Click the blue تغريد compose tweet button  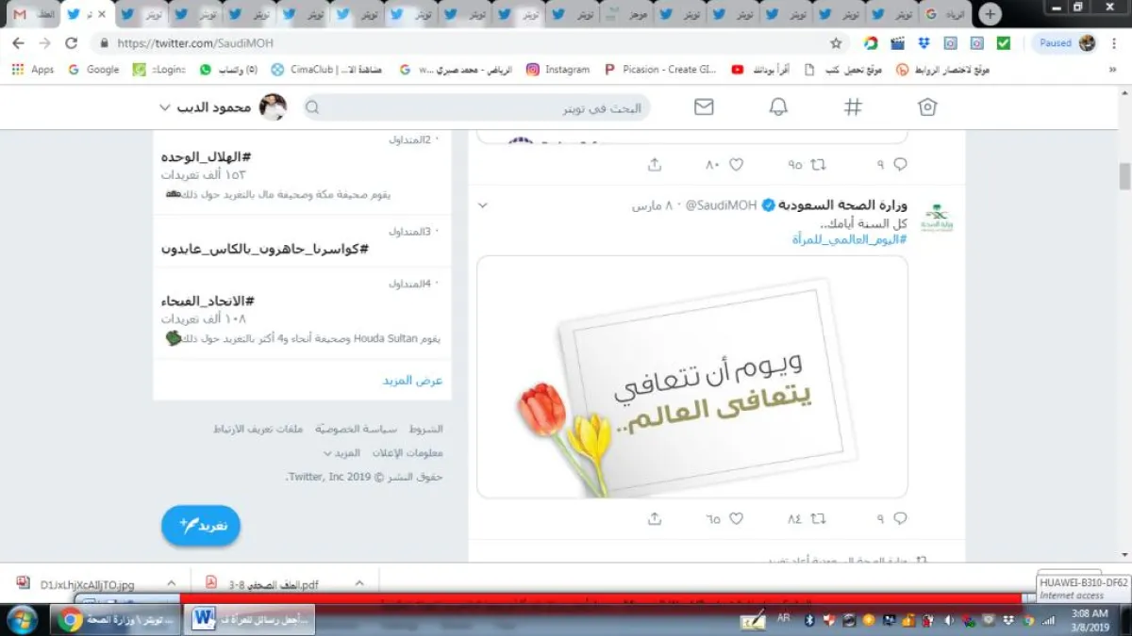(x=201, y=525)
